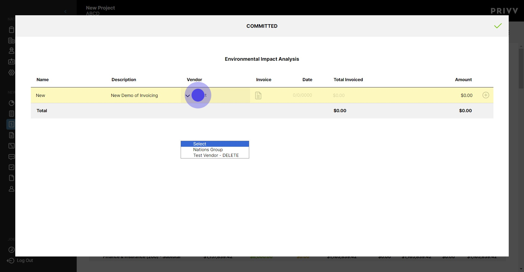Click the Vendor dropdown chevron arrow

[187, 96]
